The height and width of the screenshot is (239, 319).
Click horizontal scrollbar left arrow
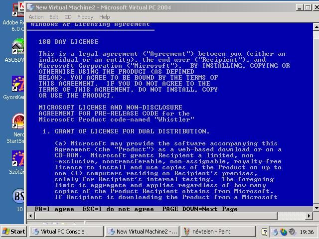tap(32, 216)
